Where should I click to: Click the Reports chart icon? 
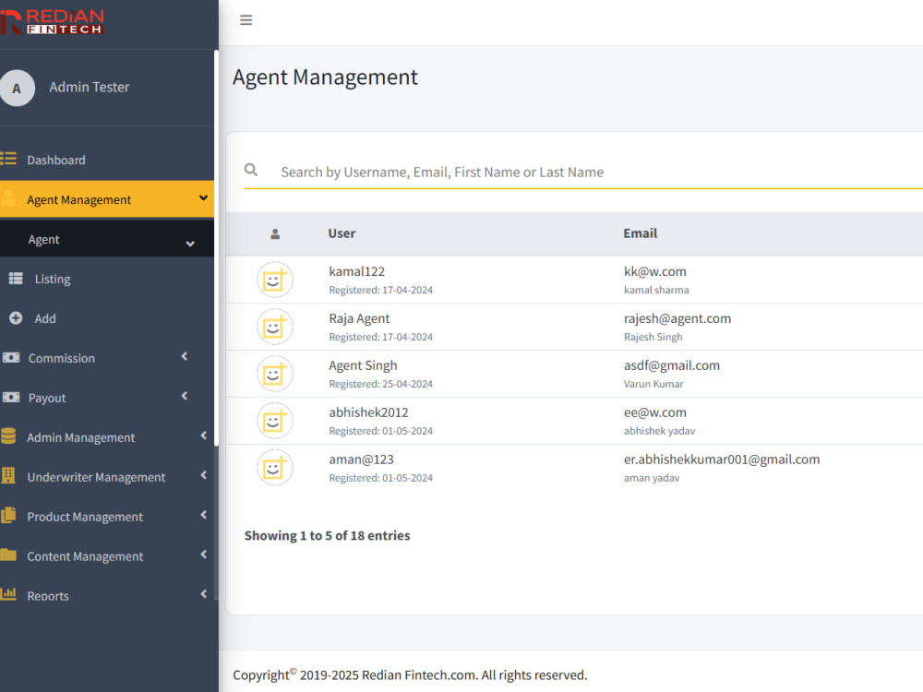pos(8,593)
